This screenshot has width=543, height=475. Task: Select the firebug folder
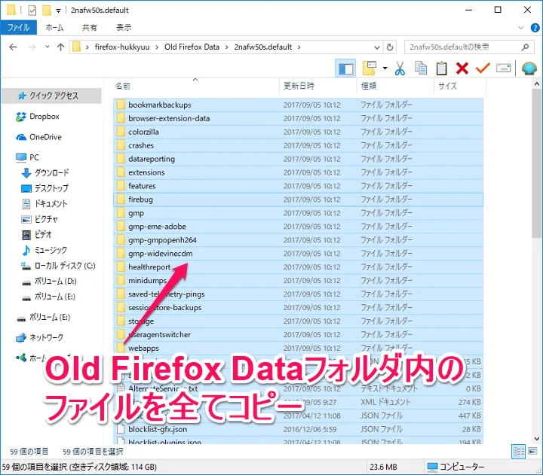tap(298, 199)
